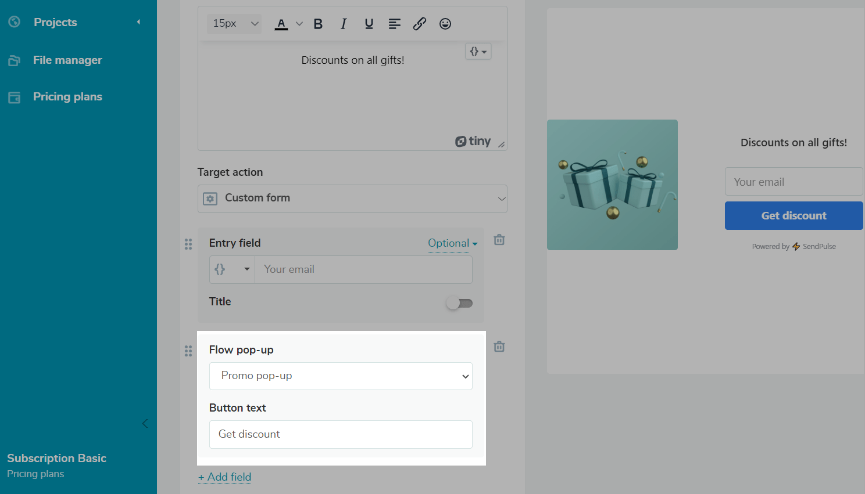Open the emoji picker

point(445,24)
